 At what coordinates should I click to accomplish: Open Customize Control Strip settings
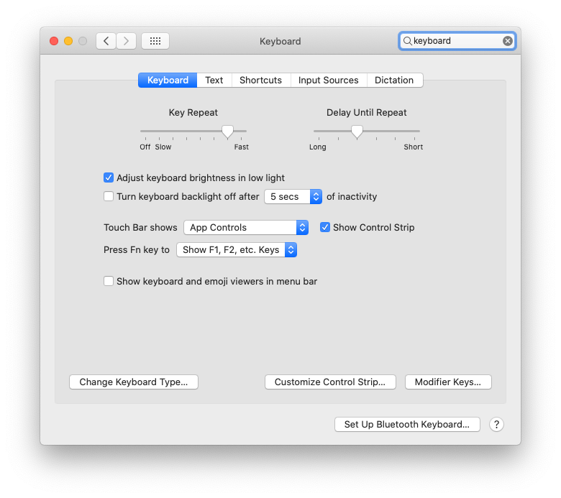[330, 382]
